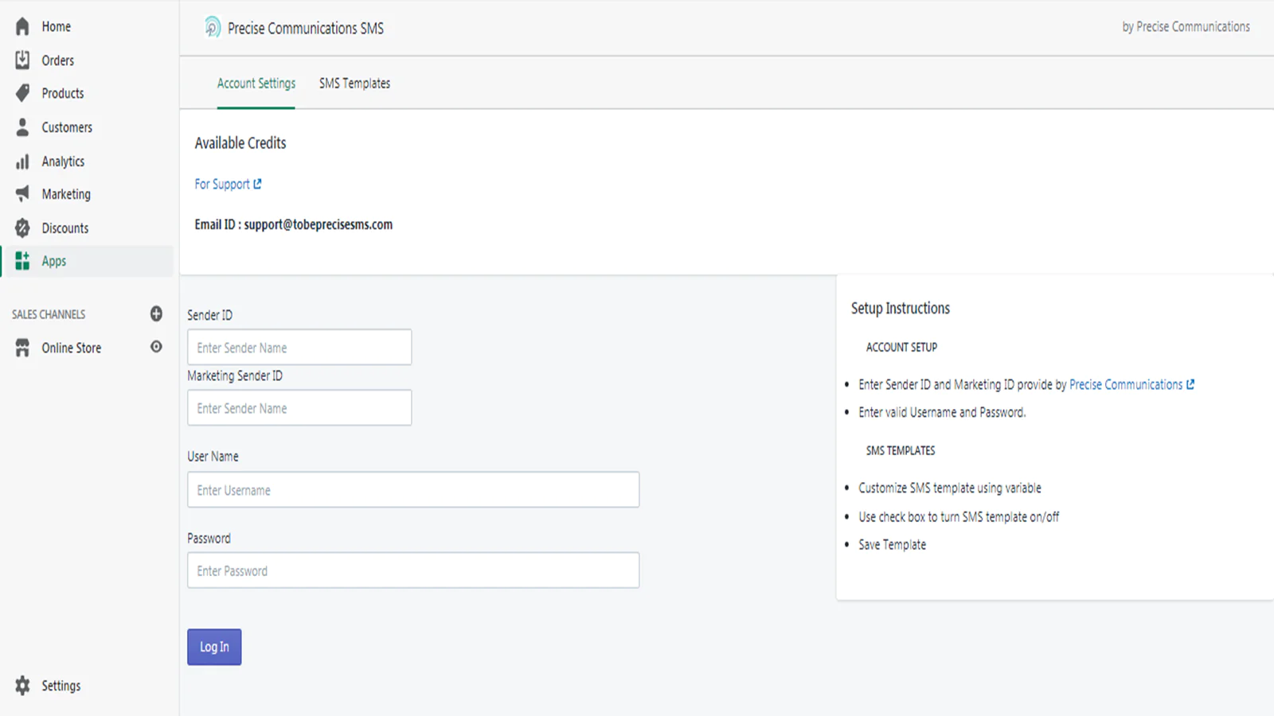The height and width of the screenshot is (716, 1274).
Task: Click 'Customize SMS template using variable' text
Action: point(950,488)
